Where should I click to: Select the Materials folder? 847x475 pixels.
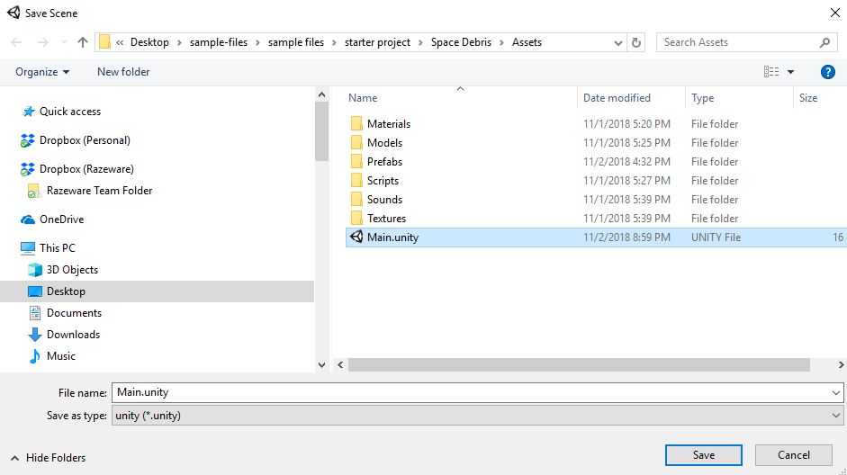click(x=388, y=123)
